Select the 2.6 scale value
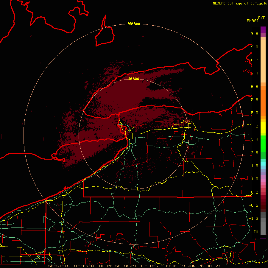This screenshot has width=268, height=268. pos(255,153)
